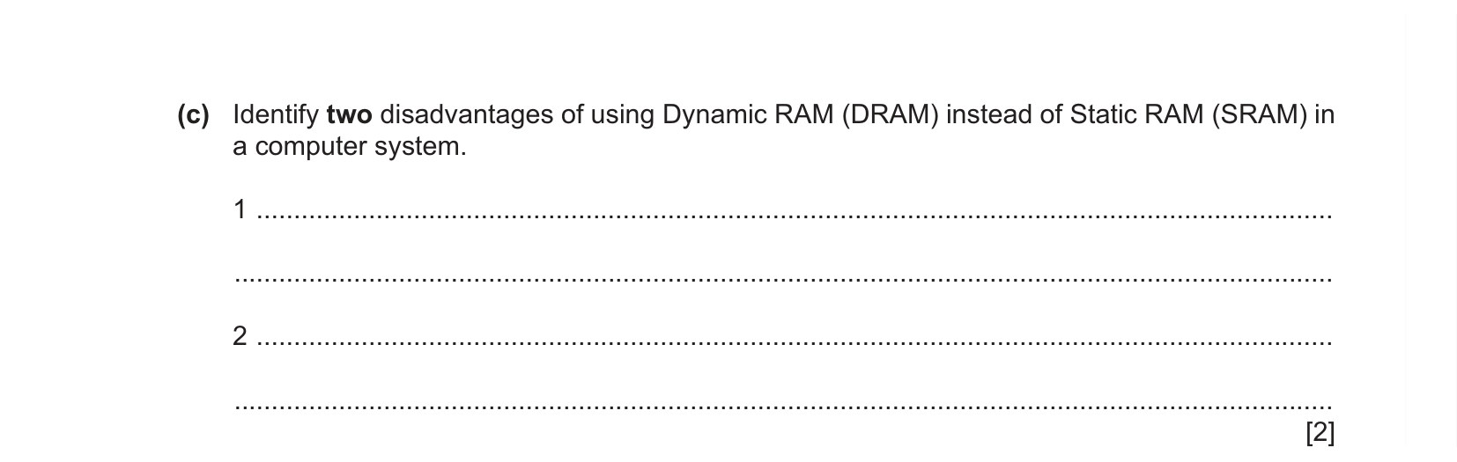The width and height of the screenshot is (1457, 462).
Task: Click the answer number 2
Action: 240,336
